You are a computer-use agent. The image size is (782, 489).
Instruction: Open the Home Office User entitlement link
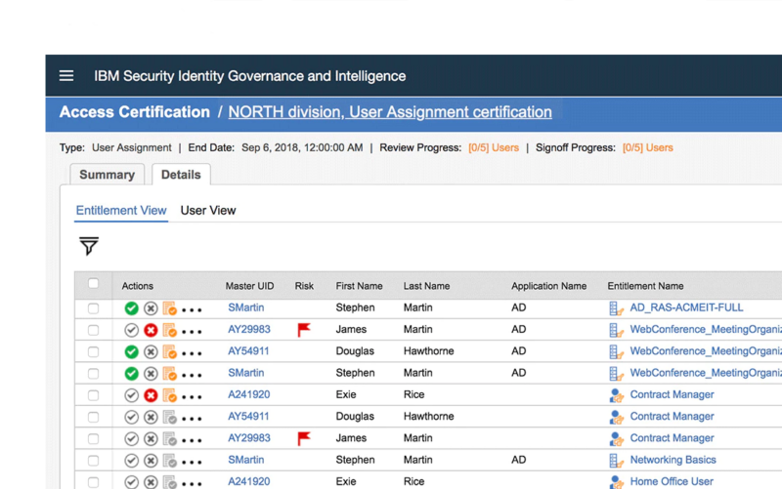(x=672, y=481)
